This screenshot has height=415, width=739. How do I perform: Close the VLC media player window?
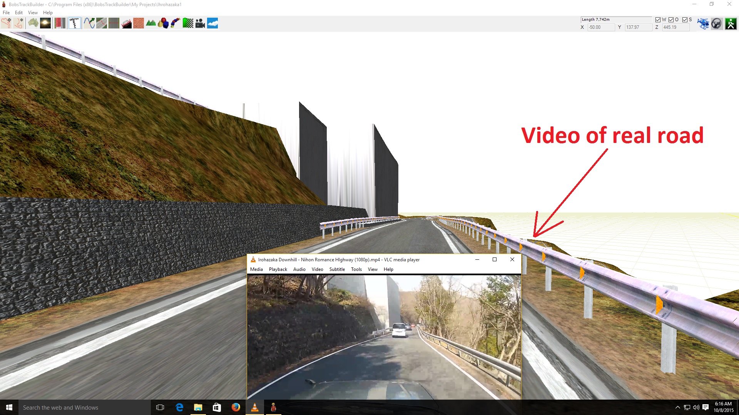[512, 259]
